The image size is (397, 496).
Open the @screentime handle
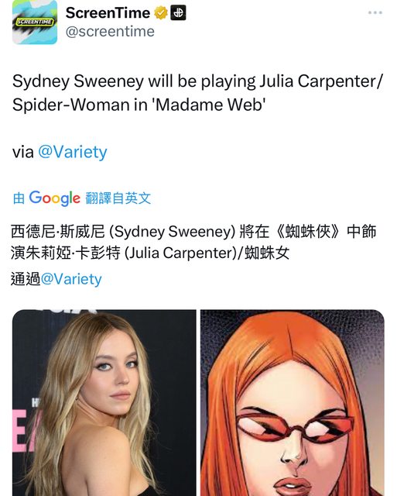click(110, 31)
